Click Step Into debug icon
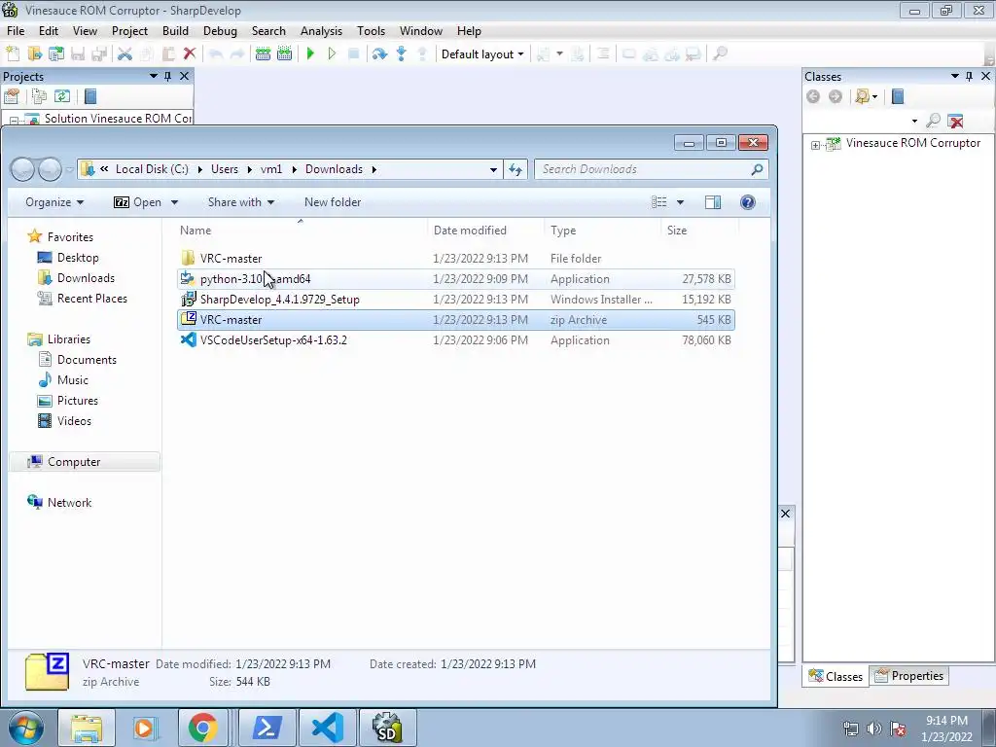 click(x=402, y=54)
